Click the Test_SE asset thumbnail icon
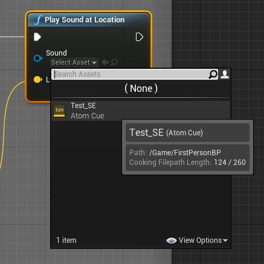Screen dimensions: 264x264 59,111
